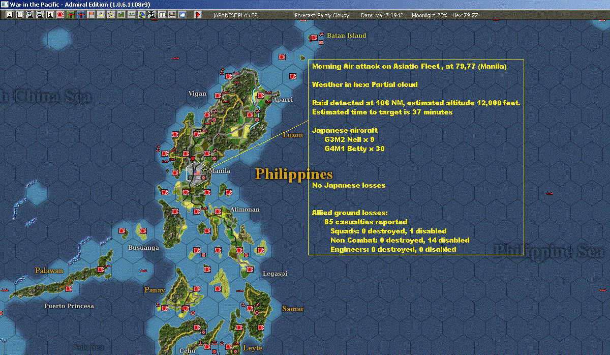610x355 pixels.
Task: Click '85 casualties reported' line
Action: (366, 222)
